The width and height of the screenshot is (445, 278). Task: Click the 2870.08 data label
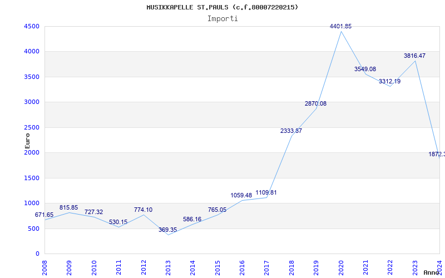[315, 104]
